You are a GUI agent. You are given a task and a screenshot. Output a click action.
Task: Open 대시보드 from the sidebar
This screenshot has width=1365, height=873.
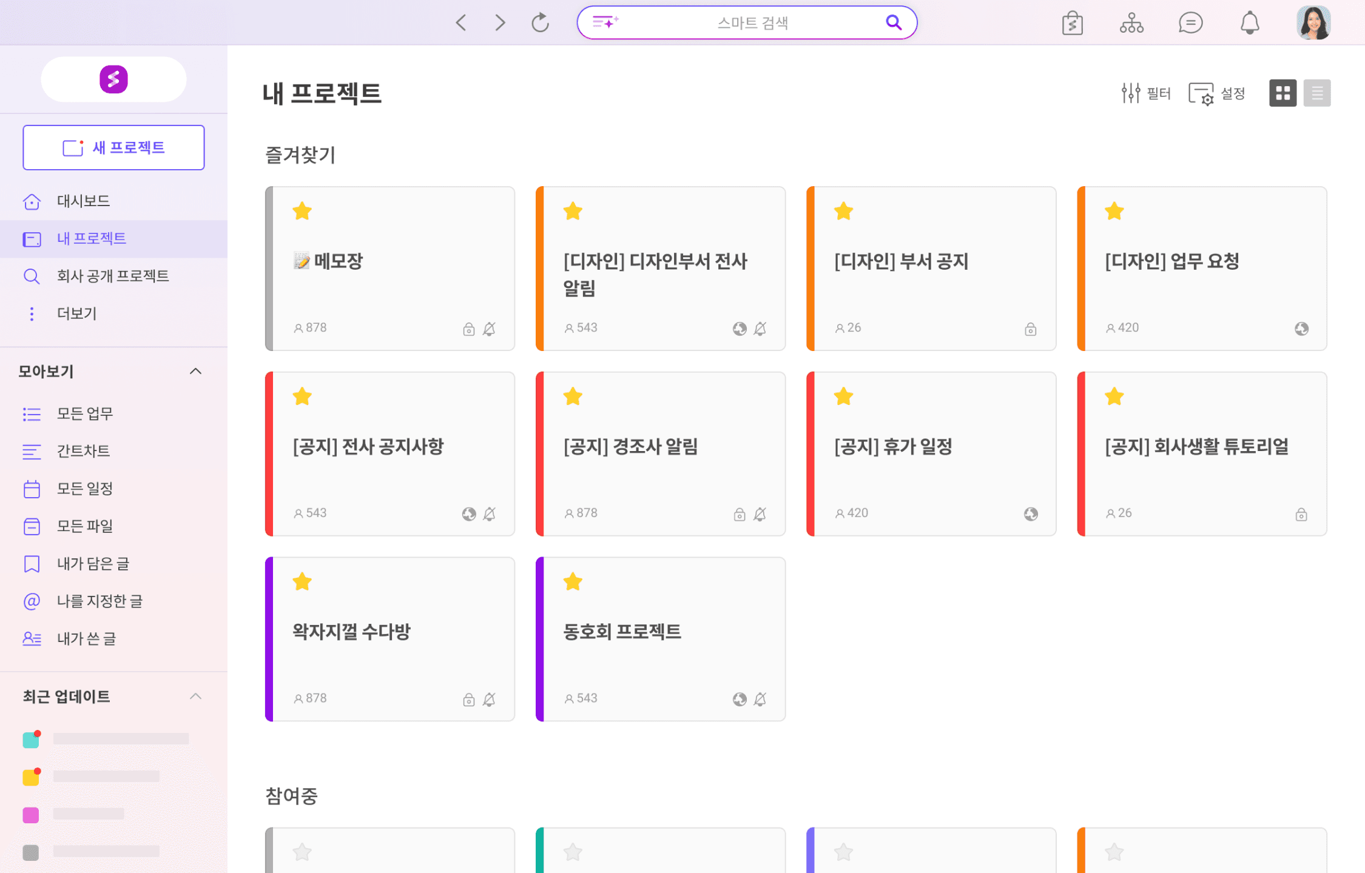coord(83,201)
